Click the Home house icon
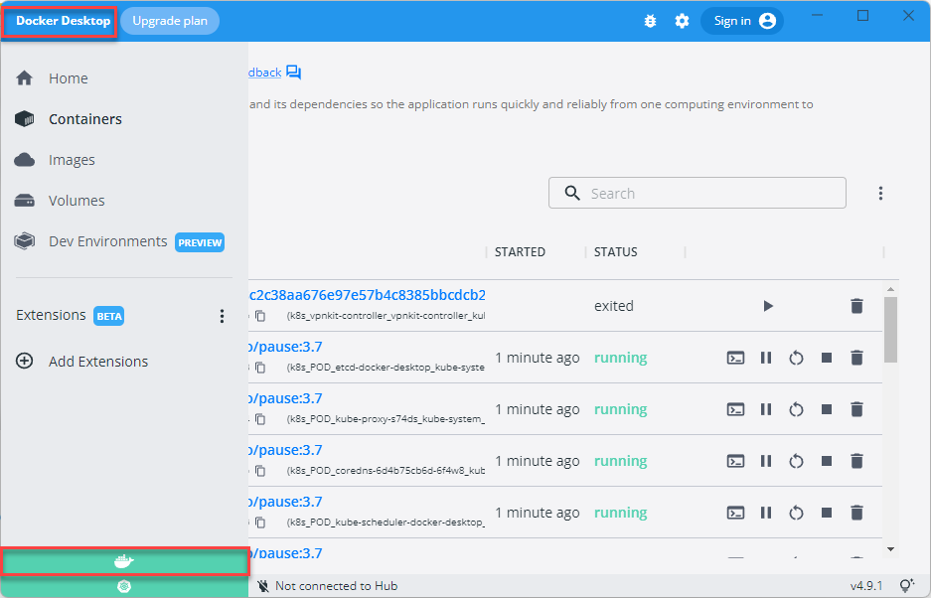 pyautogui.click(x=25, y=78)
